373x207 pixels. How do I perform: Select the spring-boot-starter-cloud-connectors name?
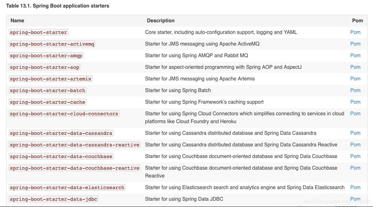click(x=64, y=114)
